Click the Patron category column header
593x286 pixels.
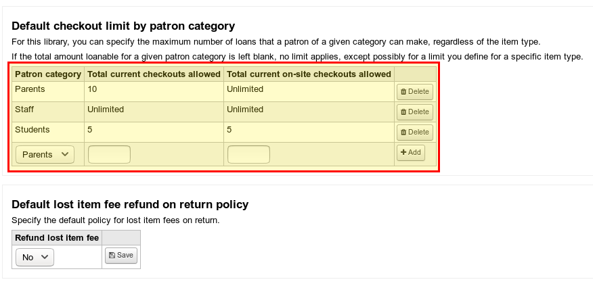tap(48, 74)
